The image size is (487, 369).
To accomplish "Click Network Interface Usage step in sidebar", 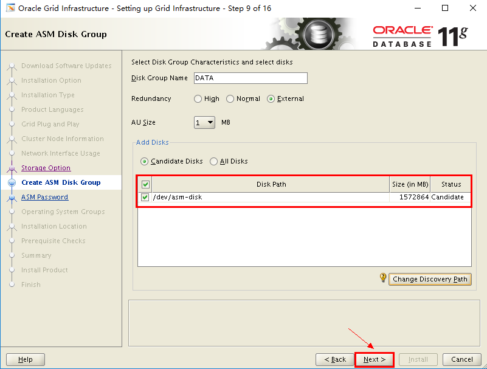I will tap(61, 153).
